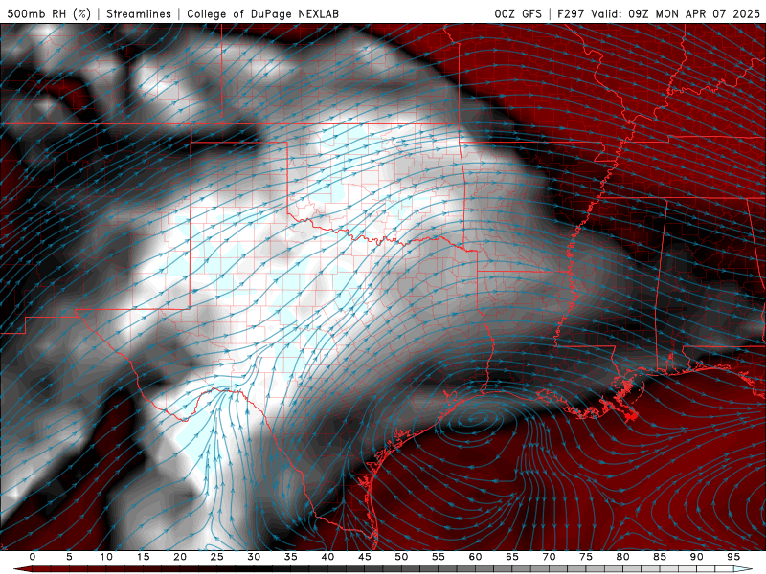Click the "30" value on the RH scale
Viewport: 766px width, 574px height.
pyautogui.click(x=254, y=557)
